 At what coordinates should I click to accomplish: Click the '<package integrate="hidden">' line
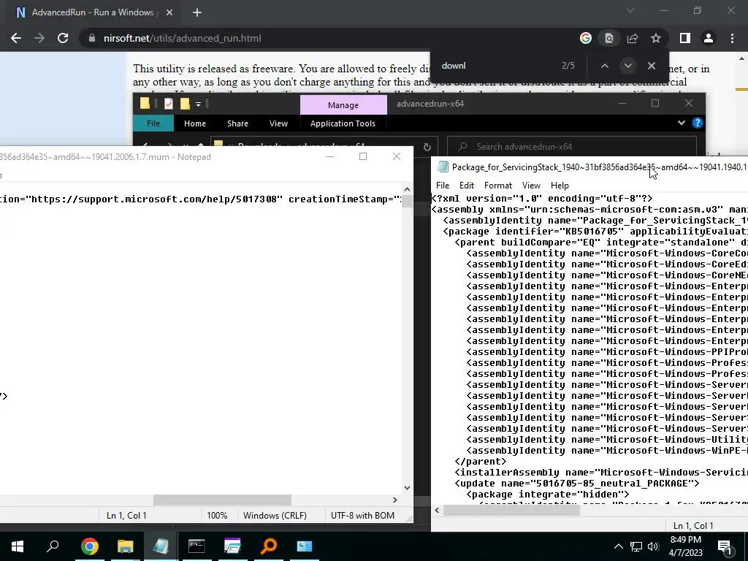click(x=548, y=495)
